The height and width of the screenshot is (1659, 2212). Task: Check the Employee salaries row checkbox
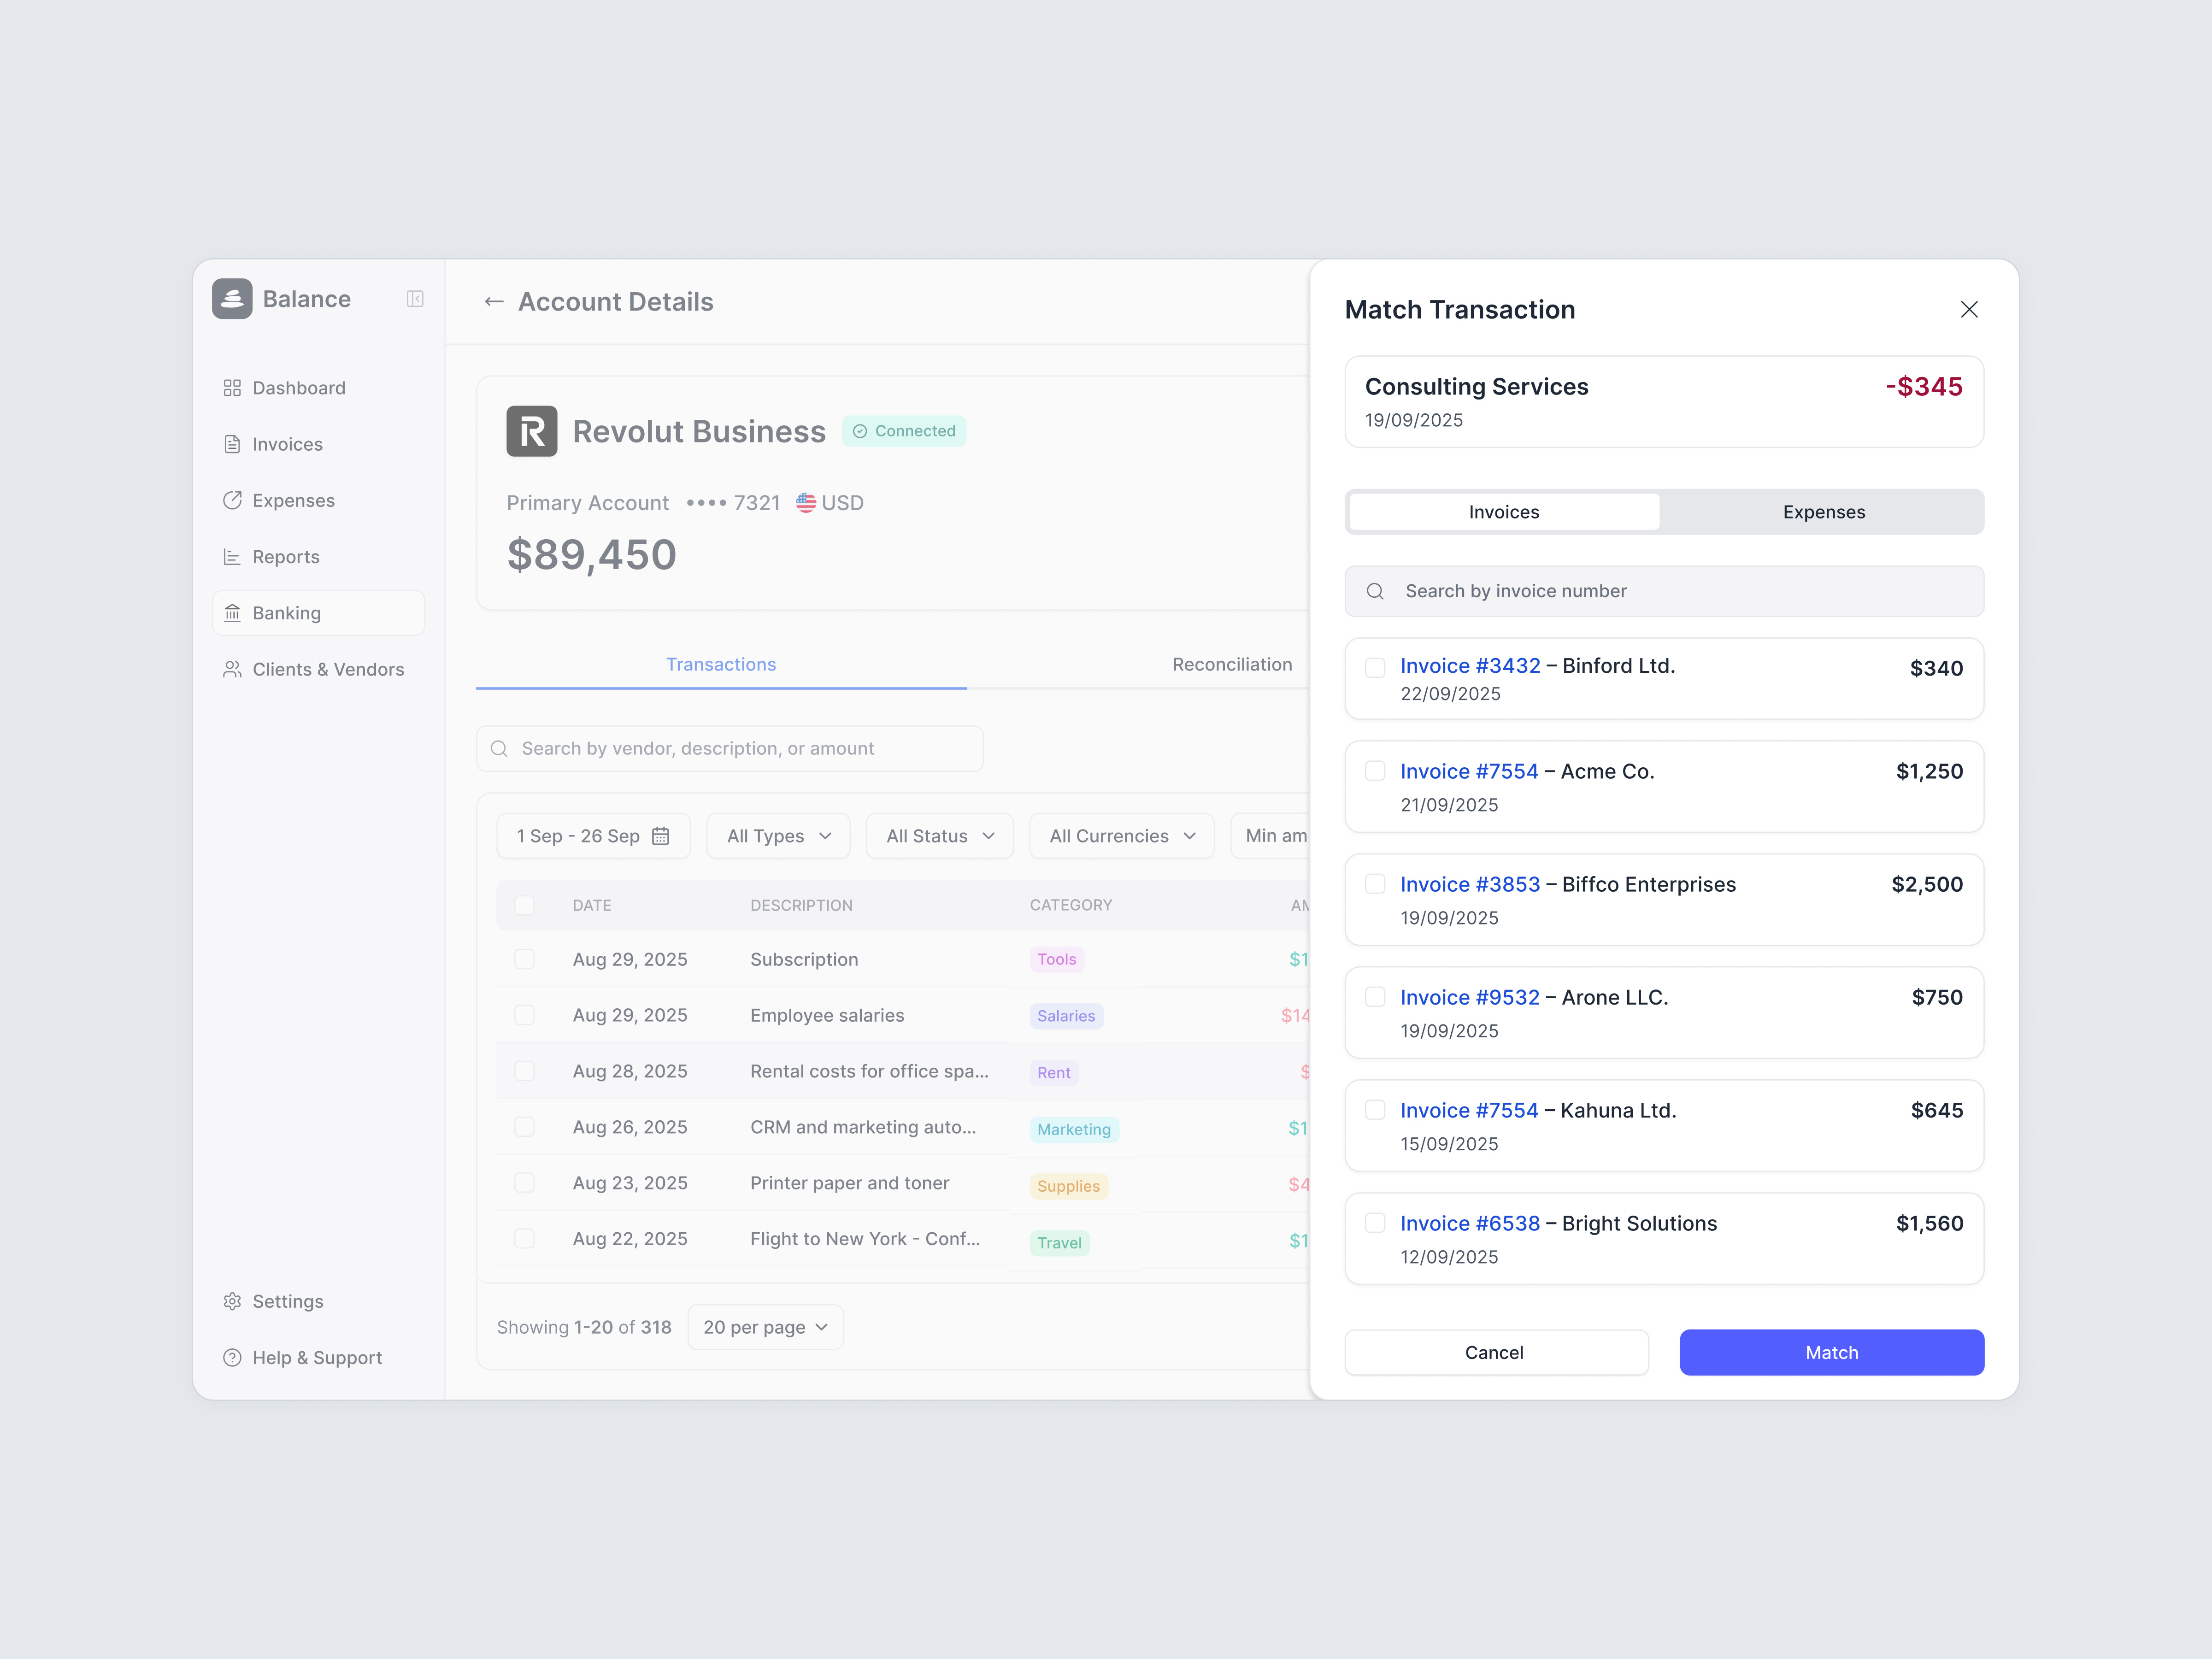[525, 1015]
